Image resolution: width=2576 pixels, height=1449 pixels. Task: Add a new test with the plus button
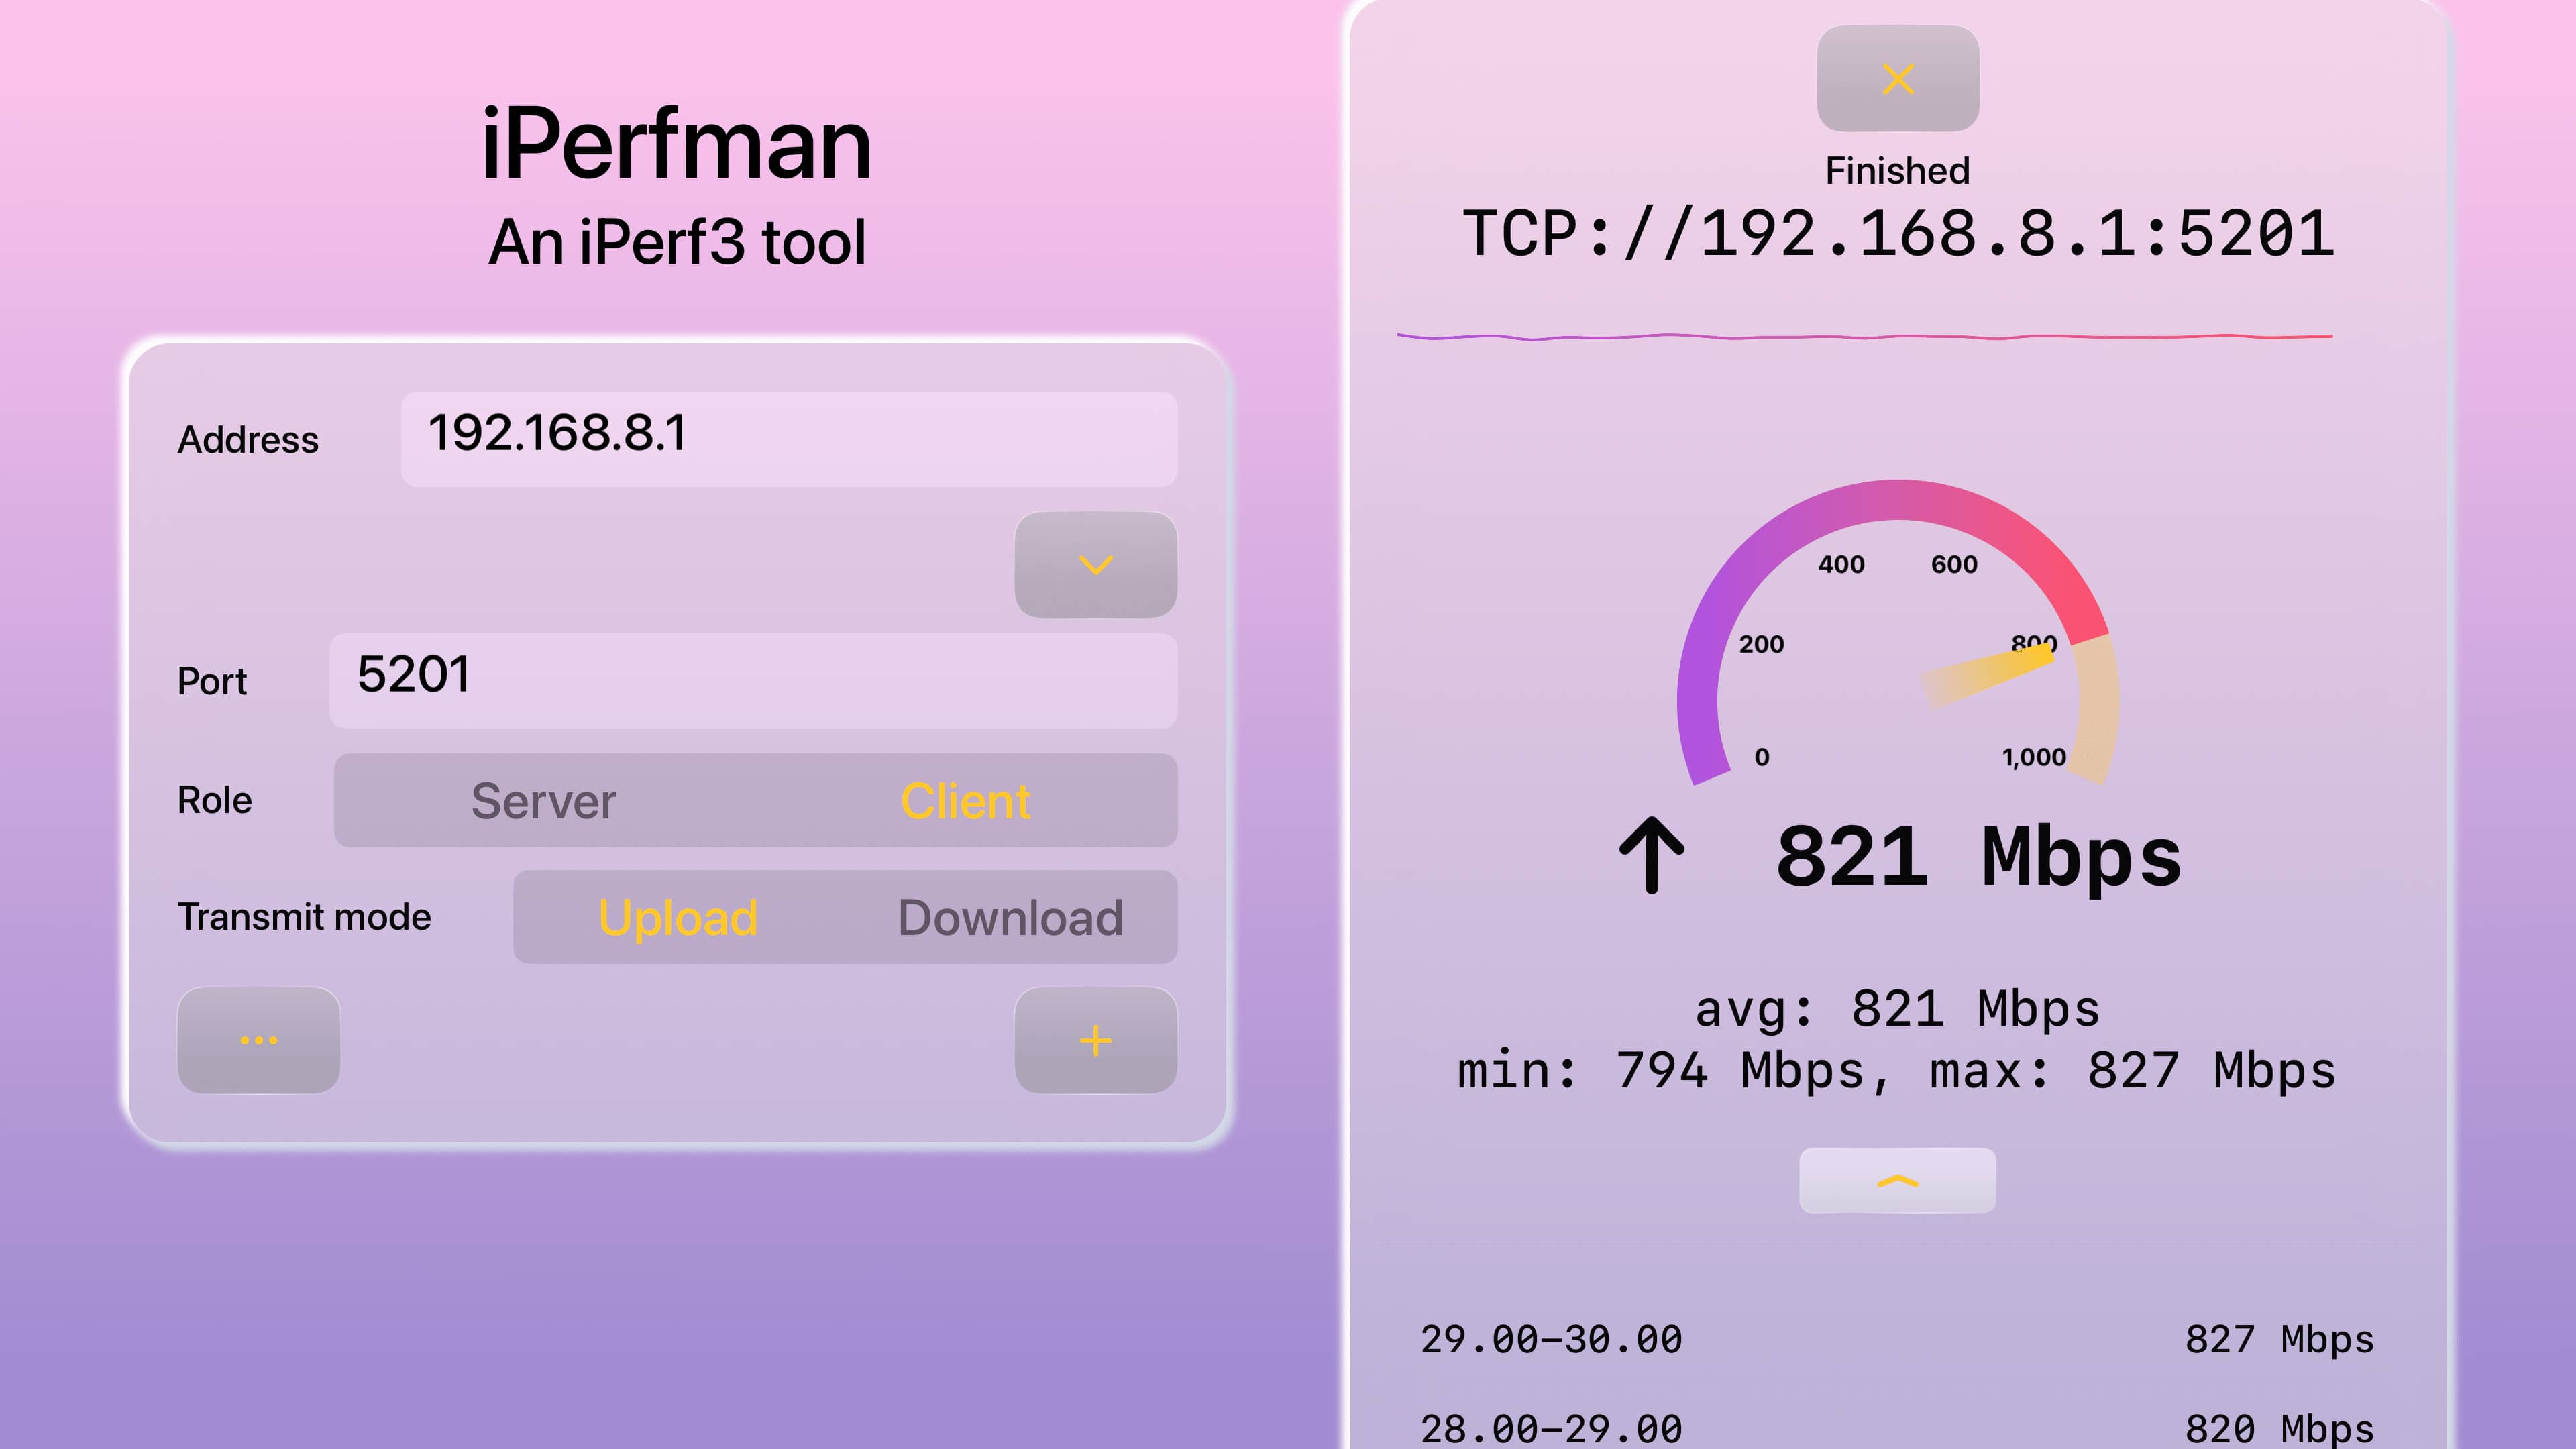[x=1095, y=1040]
